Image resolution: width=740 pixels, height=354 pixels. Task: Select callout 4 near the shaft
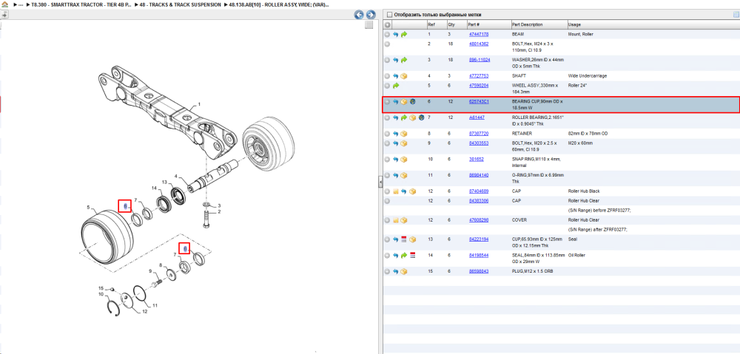pos(175,177)
